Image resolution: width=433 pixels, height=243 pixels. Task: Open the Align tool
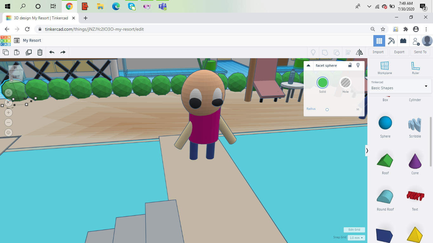(x=348, y=52)
